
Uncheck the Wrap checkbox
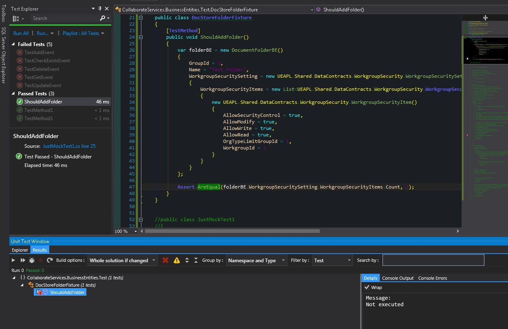click(x=367, y=287)
